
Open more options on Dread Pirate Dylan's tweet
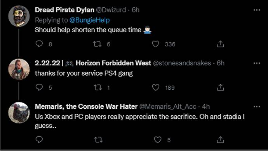click(257, 10)
